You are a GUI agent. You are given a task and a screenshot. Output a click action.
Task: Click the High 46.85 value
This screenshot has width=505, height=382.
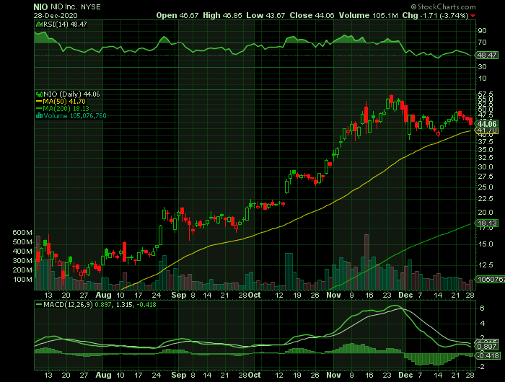pos(222,15)
